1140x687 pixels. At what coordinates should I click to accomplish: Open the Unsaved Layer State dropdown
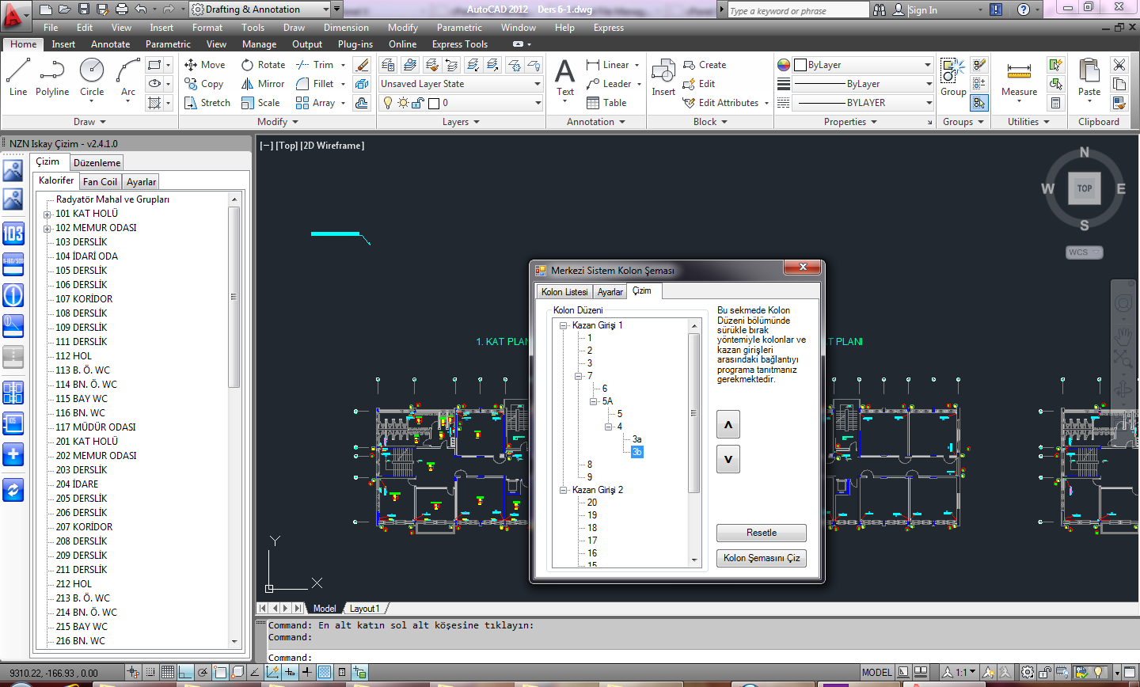coord(461,84)
